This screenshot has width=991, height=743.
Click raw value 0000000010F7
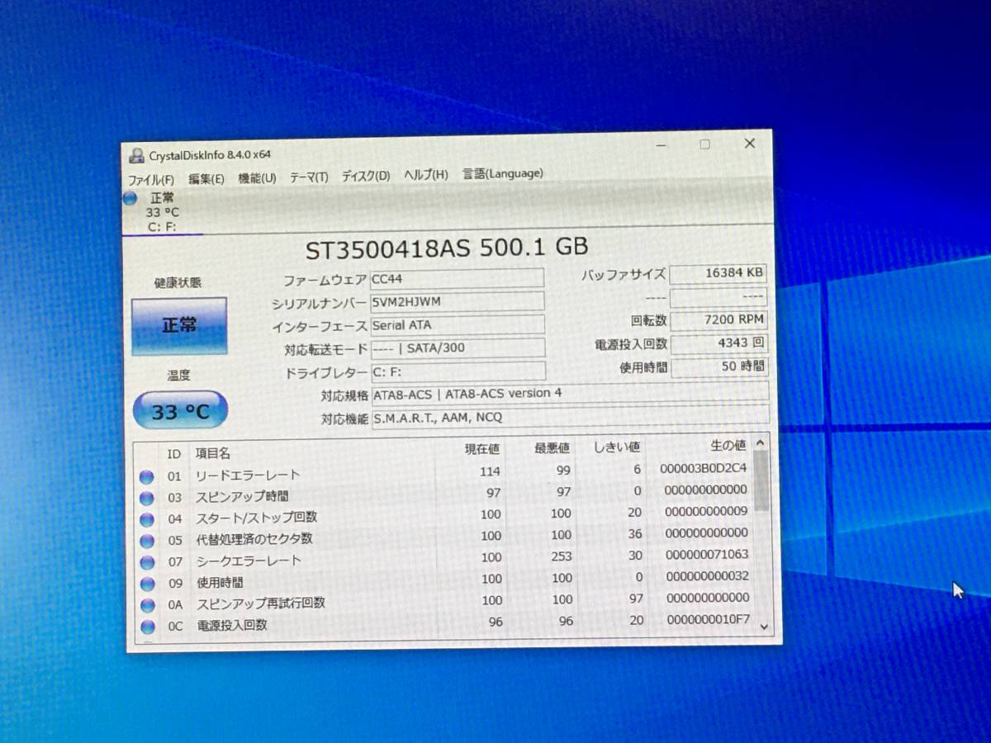point(708,620)
